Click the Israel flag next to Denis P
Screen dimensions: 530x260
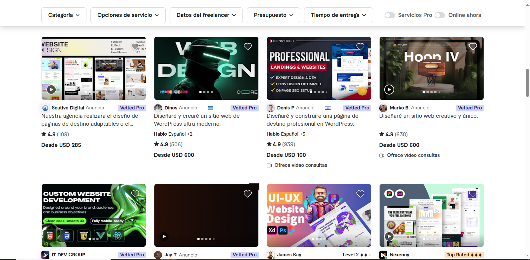(x=328, y=108)
